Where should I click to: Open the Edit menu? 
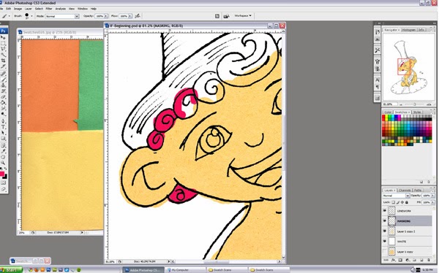click(8, 9)
